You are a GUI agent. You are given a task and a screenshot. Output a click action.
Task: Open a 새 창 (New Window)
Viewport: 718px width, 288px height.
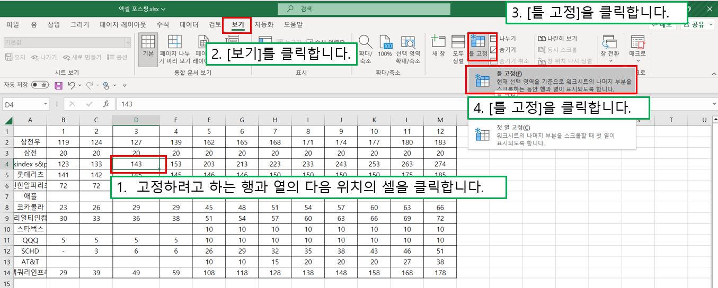438,47
